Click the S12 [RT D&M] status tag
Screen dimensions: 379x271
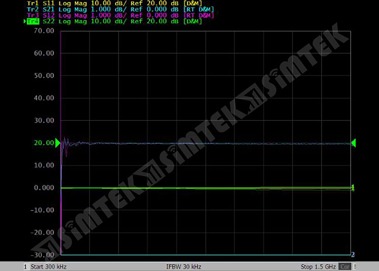point(199,16)
